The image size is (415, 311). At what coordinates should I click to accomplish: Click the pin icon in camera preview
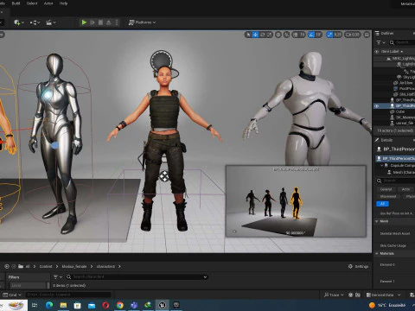(234, 232)
